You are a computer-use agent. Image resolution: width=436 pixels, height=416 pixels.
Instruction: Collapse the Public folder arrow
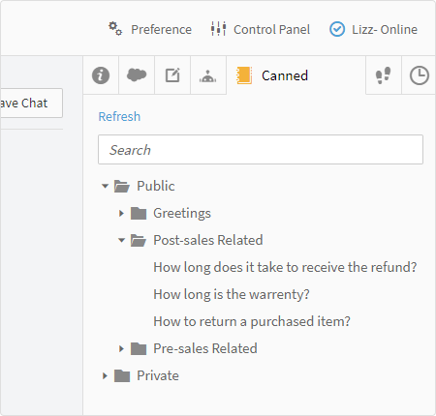105,186
